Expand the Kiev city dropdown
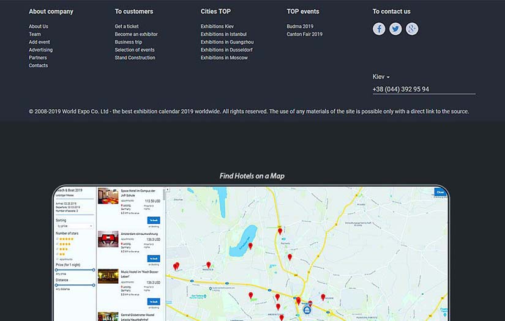Viewport: 505px width, 321px height. pyautogui.click(x=381, y=77)
